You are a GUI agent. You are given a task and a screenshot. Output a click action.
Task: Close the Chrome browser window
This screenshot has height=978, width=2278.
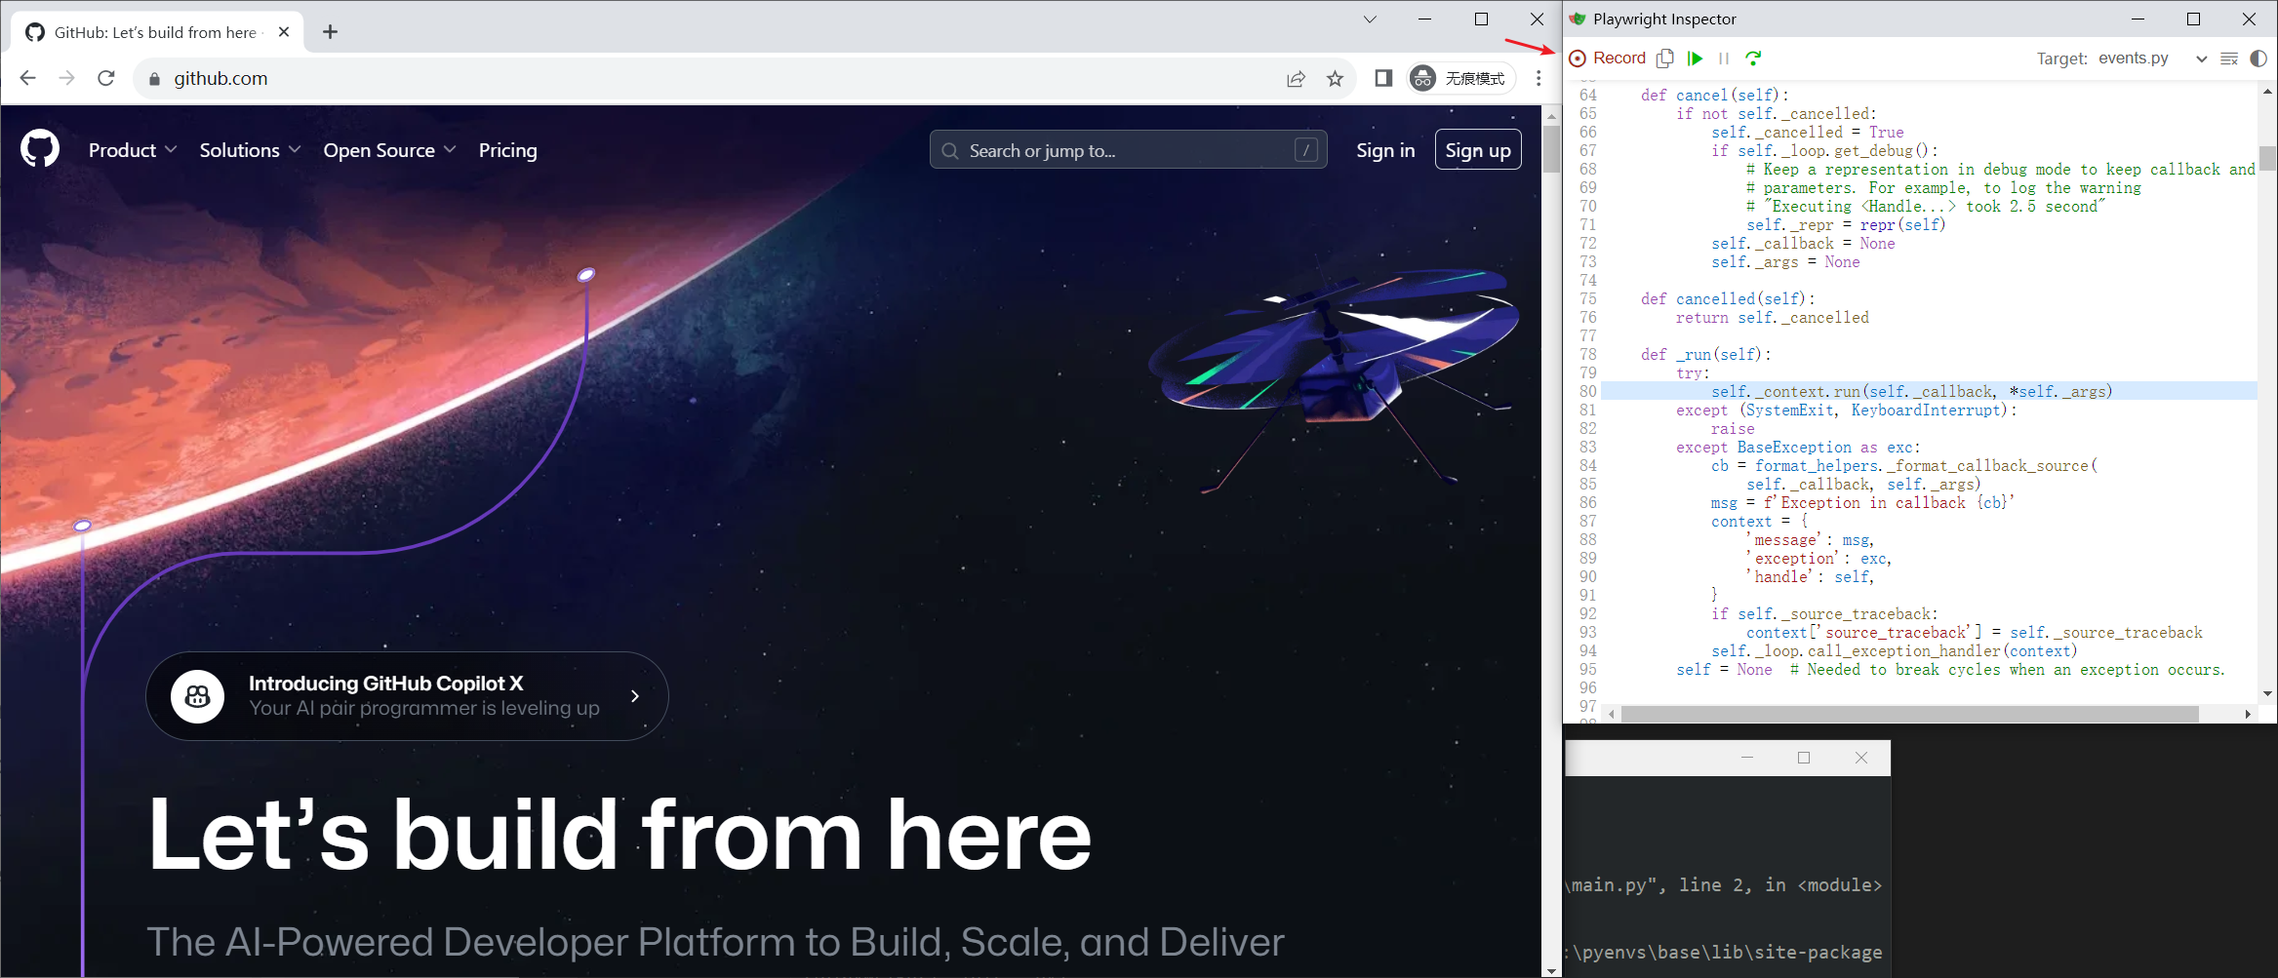[1537, 20]
